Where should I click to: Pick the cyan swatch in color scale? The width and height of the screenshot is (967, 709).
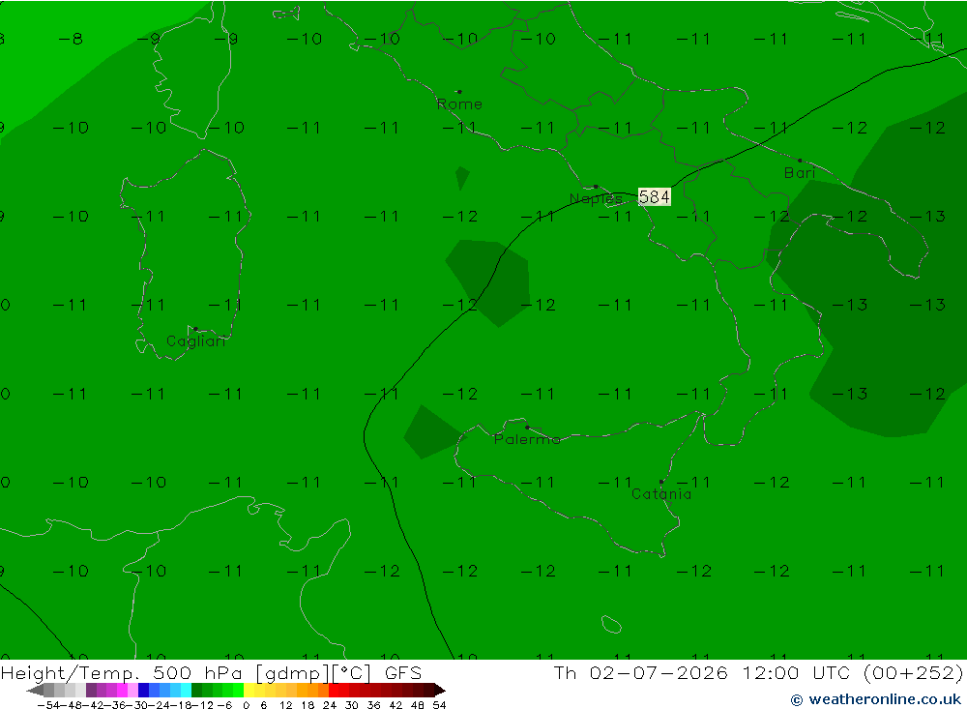186,690
